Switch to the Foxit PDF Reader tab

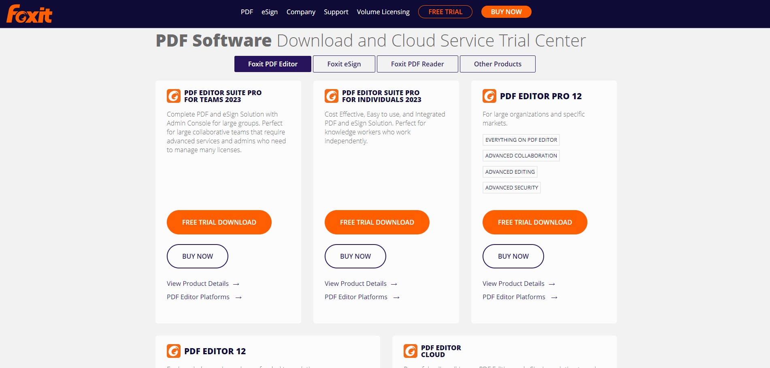pos(417,64)
